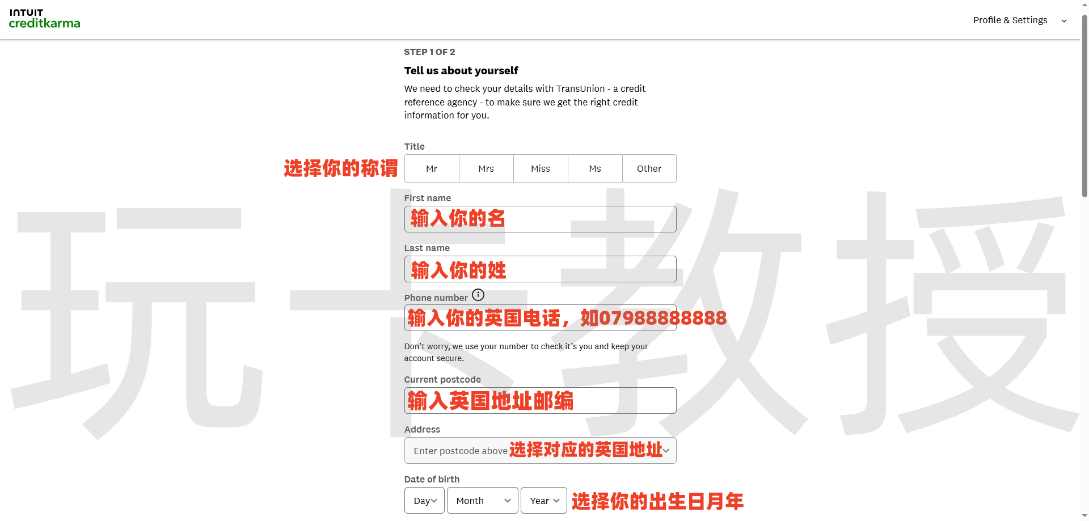Click chevron next to Profile & Settings

(1064, 21)
